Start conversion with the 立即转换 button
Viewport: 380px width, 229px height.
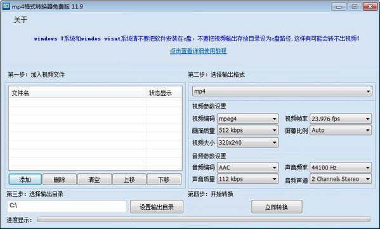coord(277,207)
